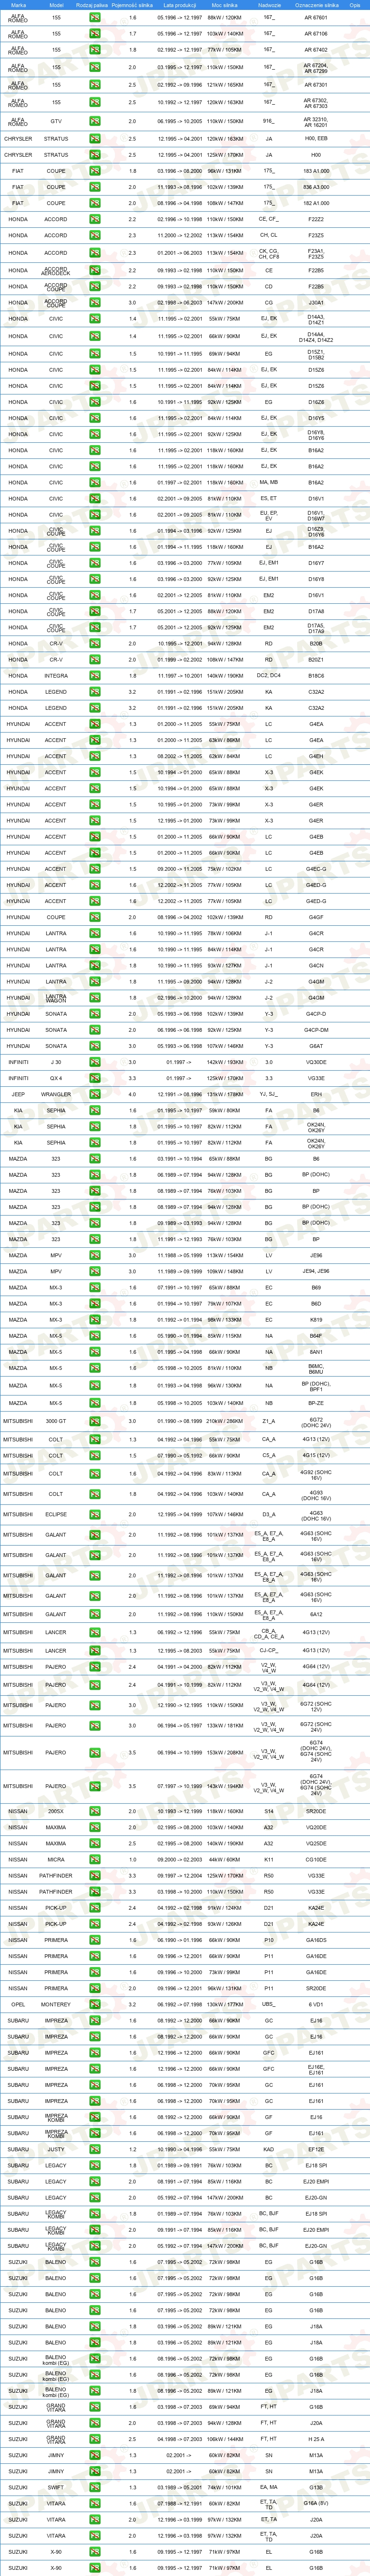Click the 'Nadwozie' column header
This screenshot has height=2576, width=370.
(269, 5)
